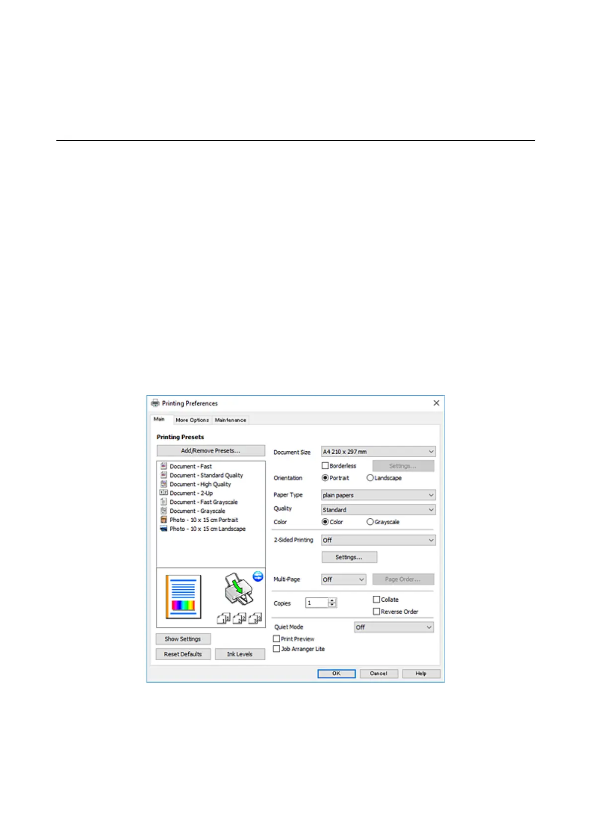Viewport: 591px width, 836px height.
Task: Enable the Borderless checkbox
Action: (x=325, y=466)
